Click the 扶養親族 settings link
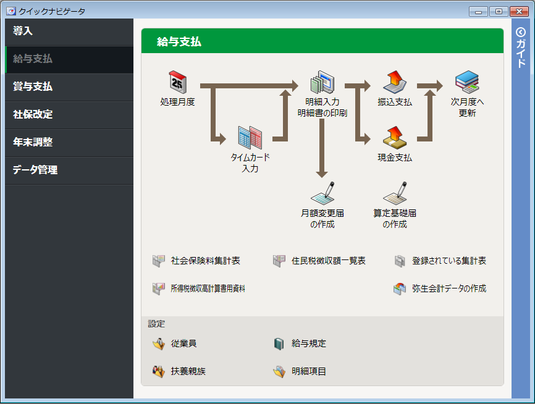 [188, 371]
